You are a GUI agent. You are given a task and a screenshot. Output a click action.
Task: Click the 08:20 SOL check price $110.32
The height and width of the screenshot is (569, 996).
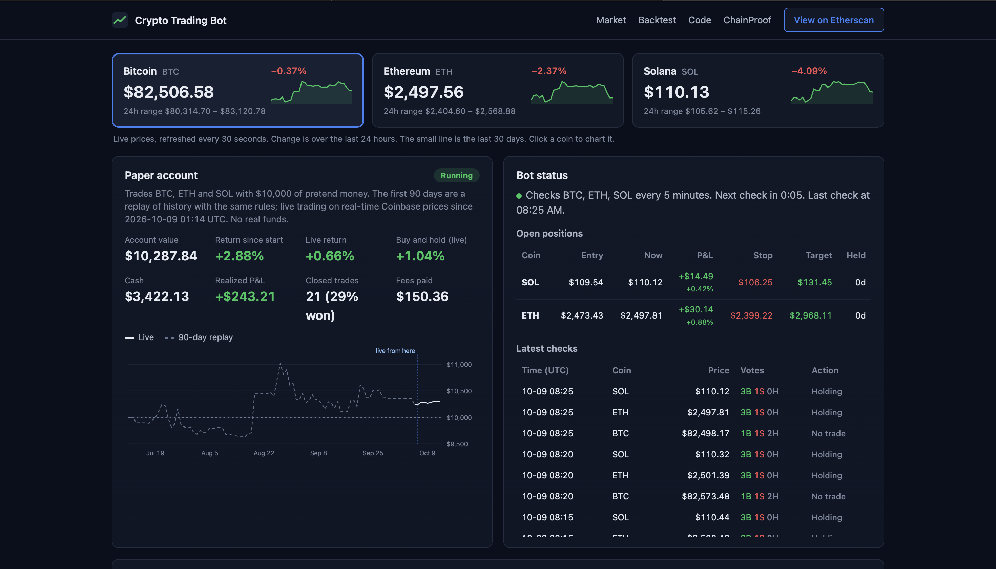(712, 455)
